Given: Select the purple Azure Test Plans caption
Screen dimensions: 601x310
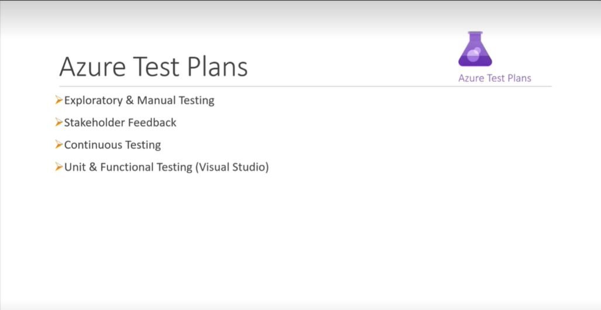Looking at the screenshot, I should 495,78.
